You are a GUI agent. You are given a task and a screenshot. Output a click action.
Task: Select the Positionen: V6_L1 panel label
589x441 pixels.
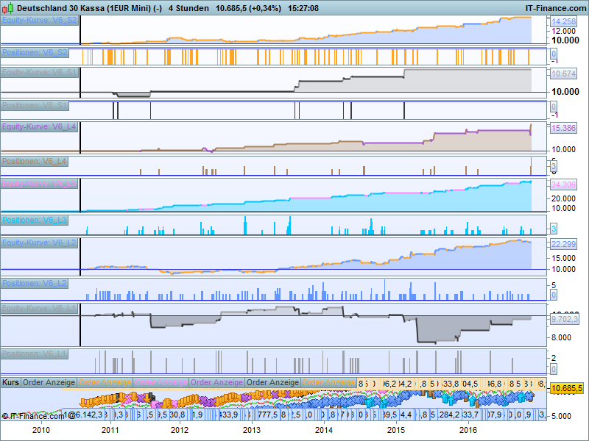(x=35, y=354)
